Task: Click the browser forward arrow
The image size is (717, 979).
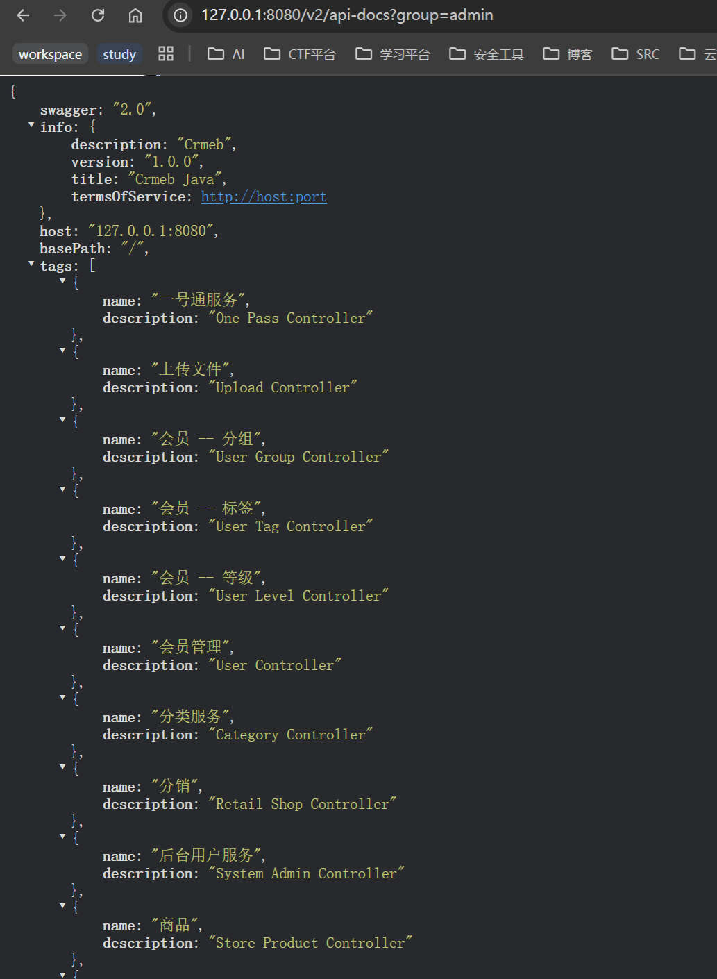Action: click(x=60, y=15)
